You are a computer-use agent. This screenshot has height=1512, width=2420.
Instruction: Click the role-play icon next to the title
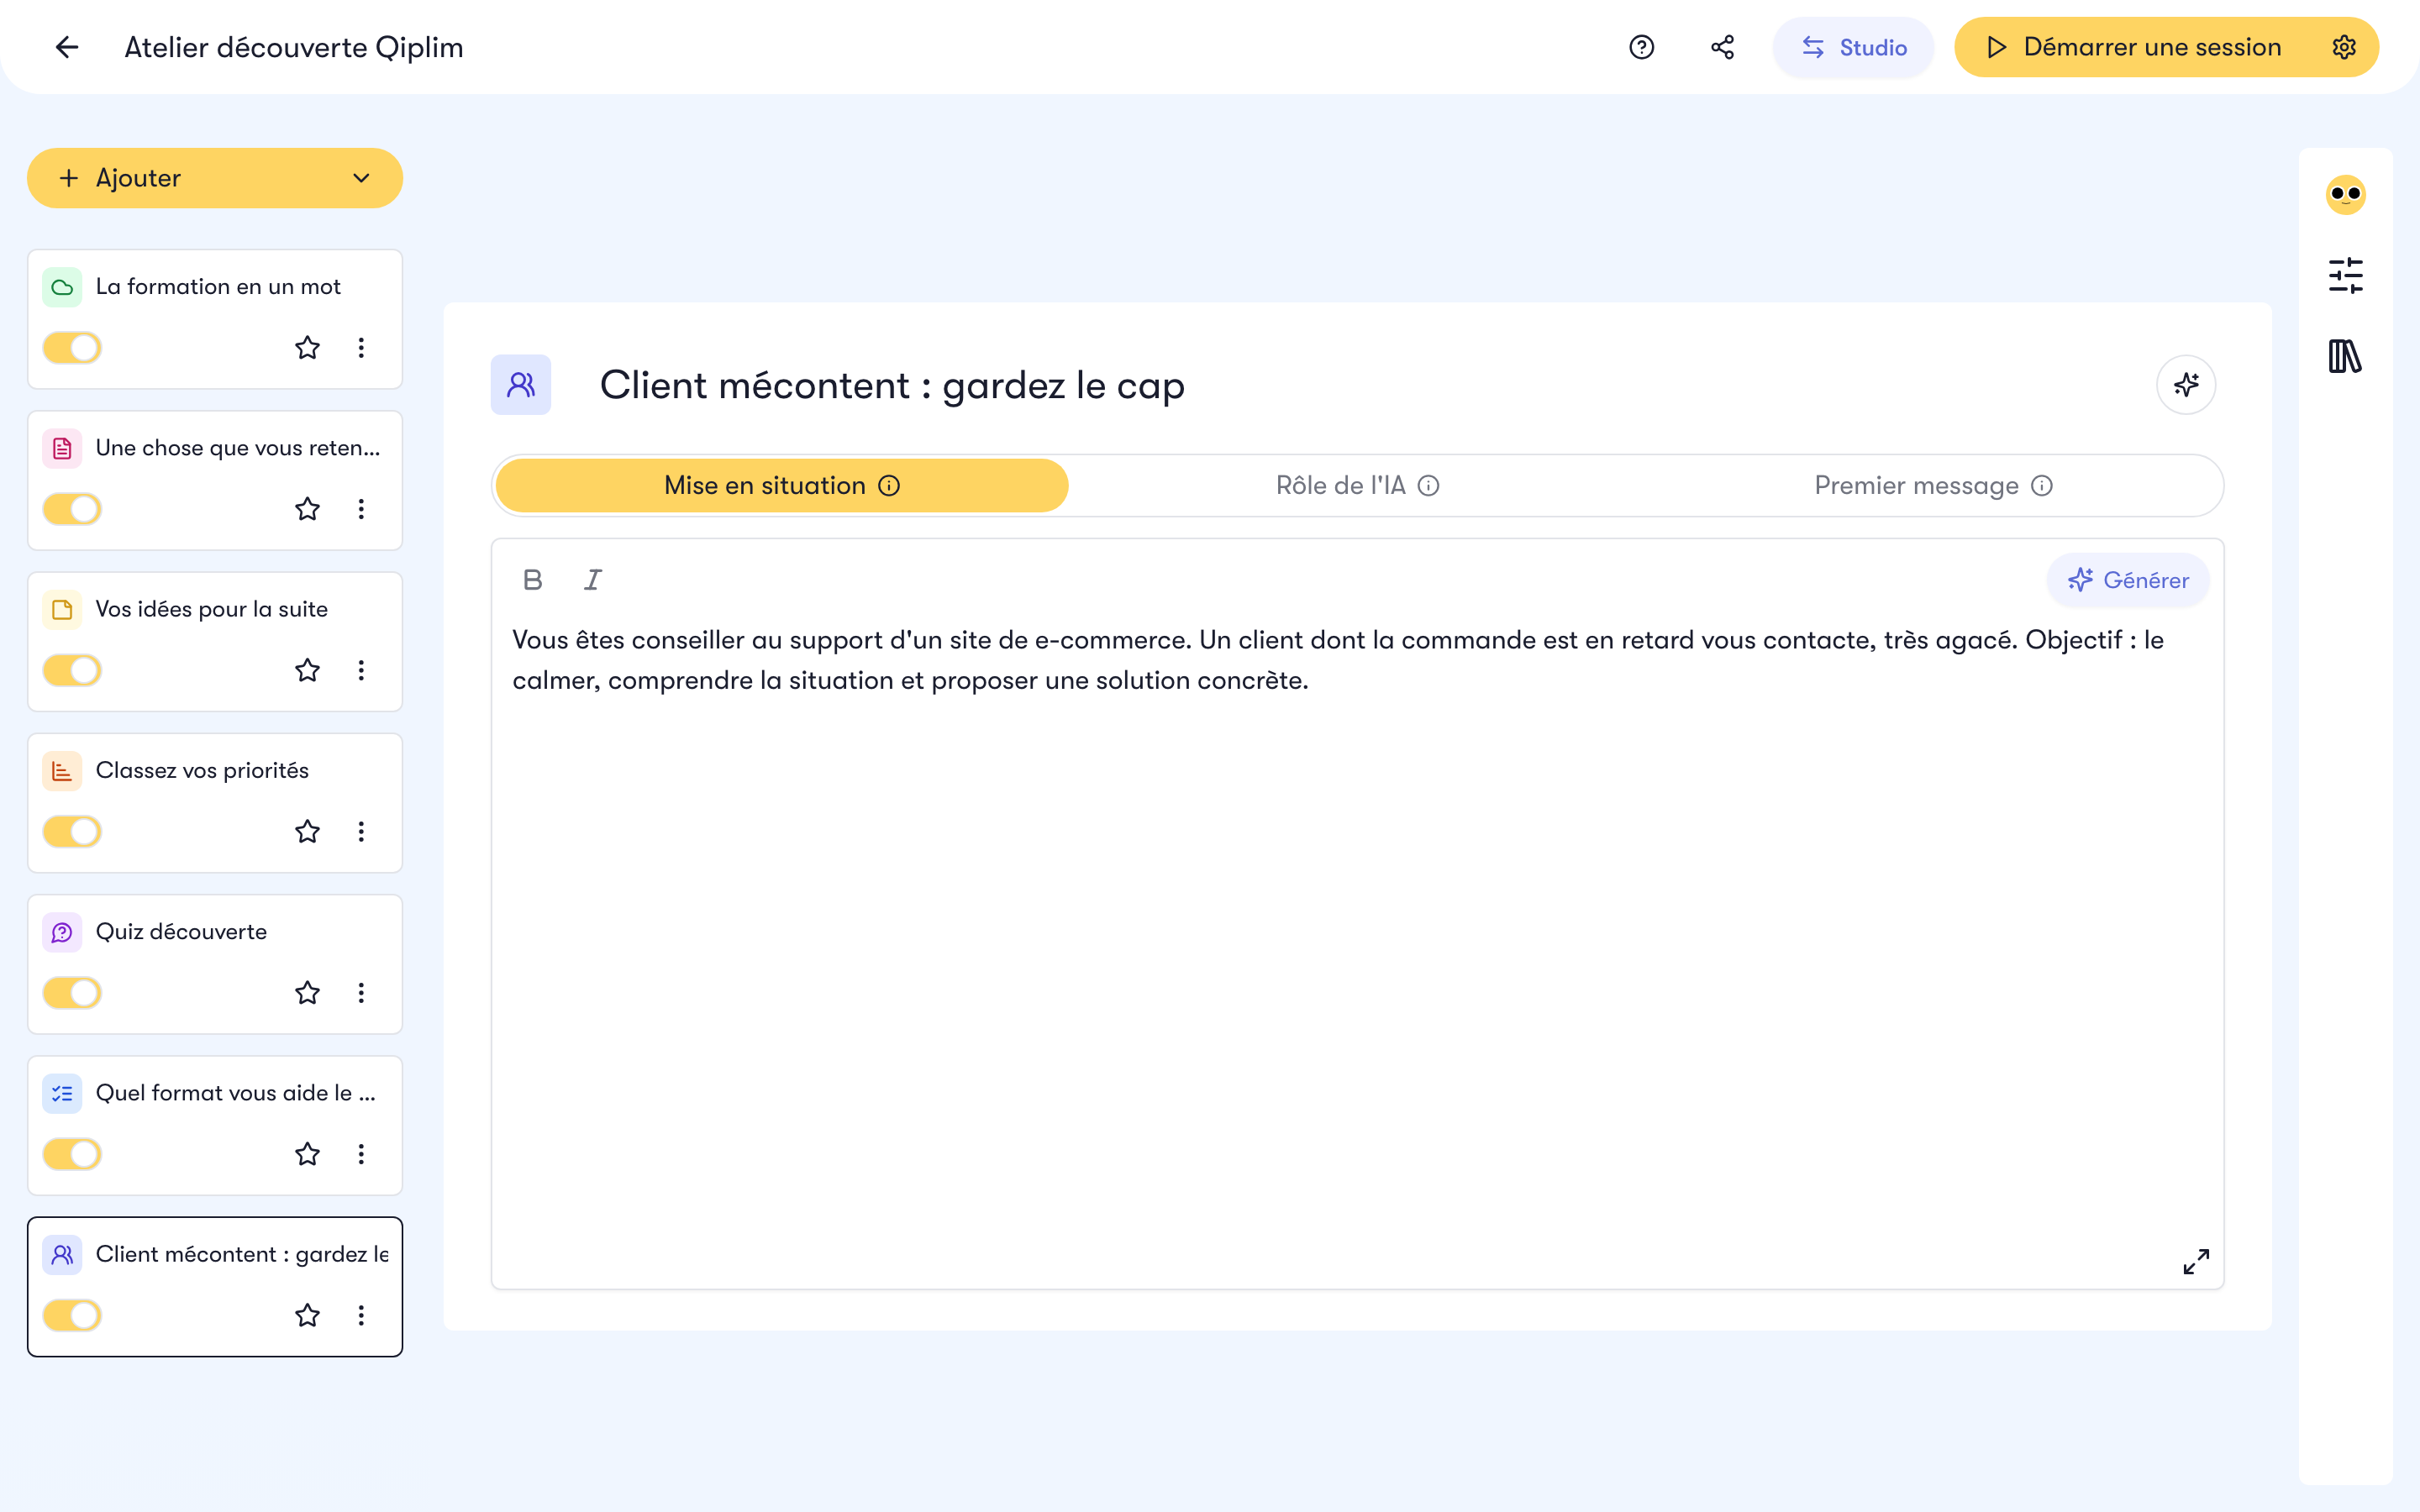(521, 385)
